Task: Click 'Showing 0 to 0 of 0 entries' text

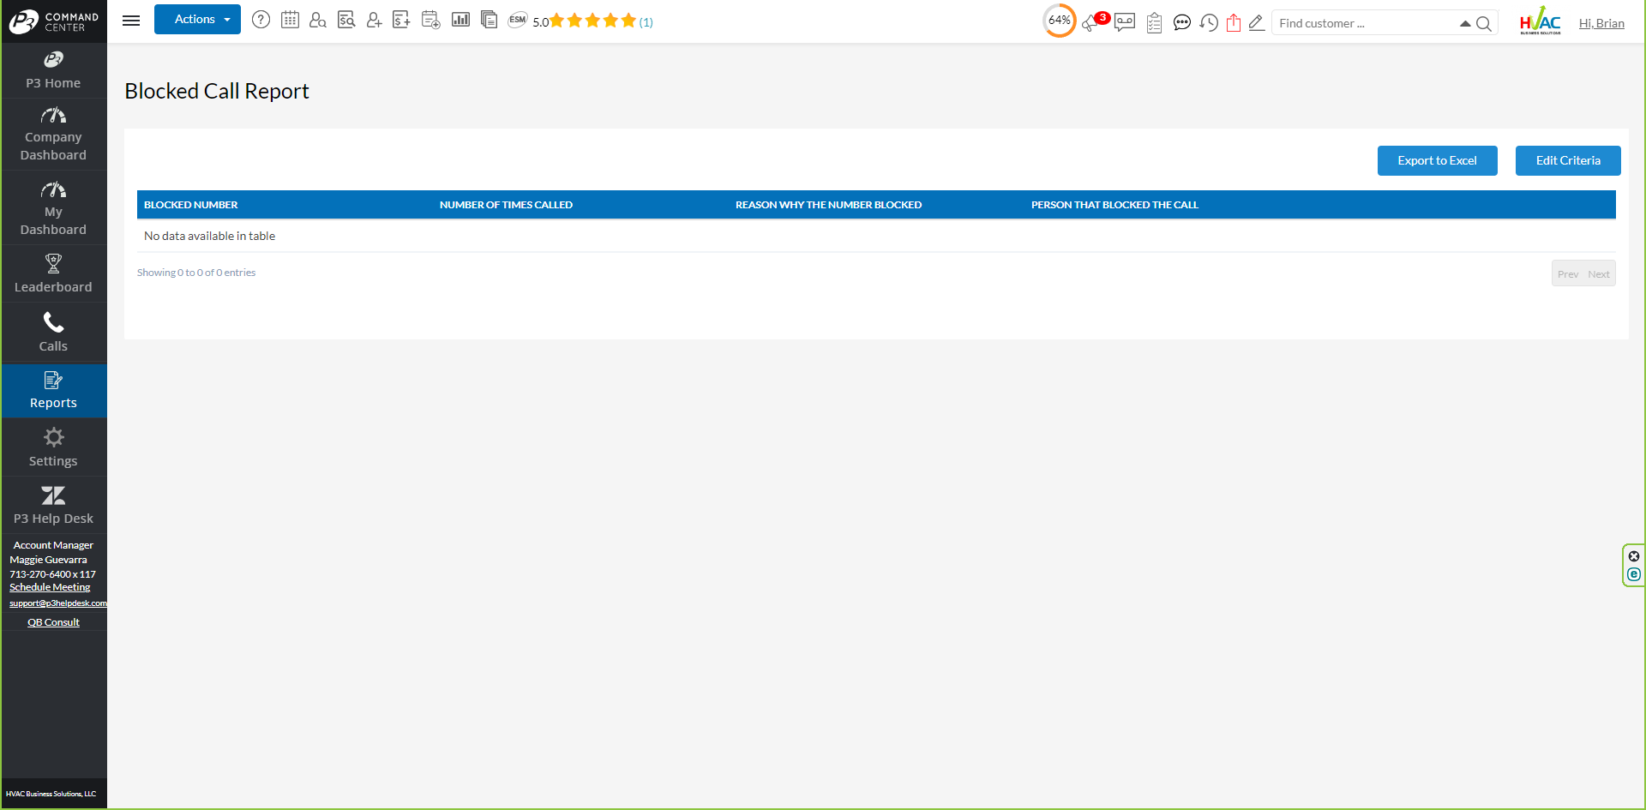Action: point(196,273)
